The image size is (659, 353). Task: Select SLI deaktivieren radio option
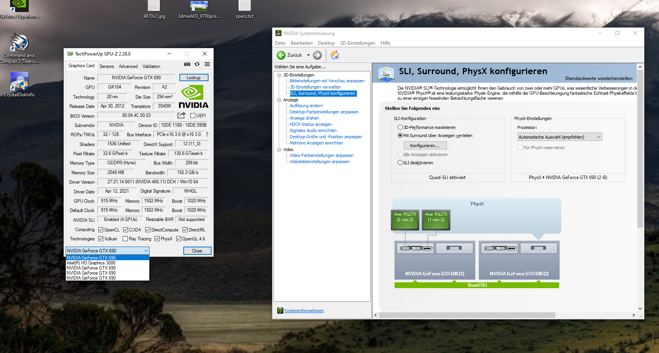[x=400, y=163]
